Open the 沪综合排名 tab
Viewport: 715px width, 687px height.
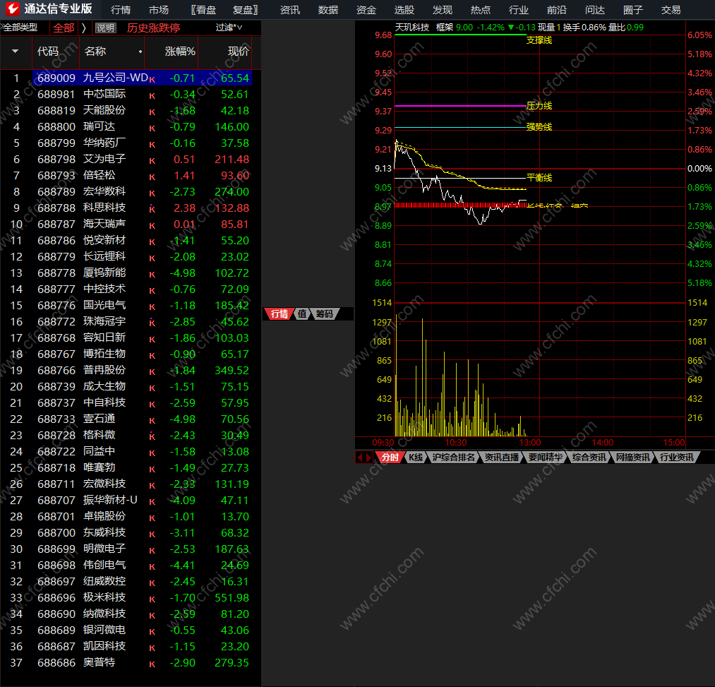453,457
